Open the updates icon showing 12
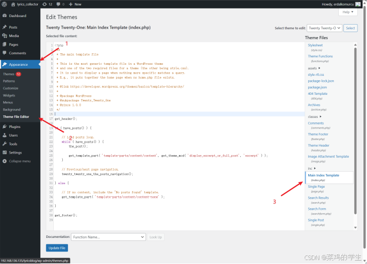The image size is (367, 264). (x=44, y=4)
